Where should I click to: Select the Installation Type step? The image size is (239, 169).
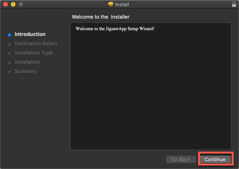(34, 53)
